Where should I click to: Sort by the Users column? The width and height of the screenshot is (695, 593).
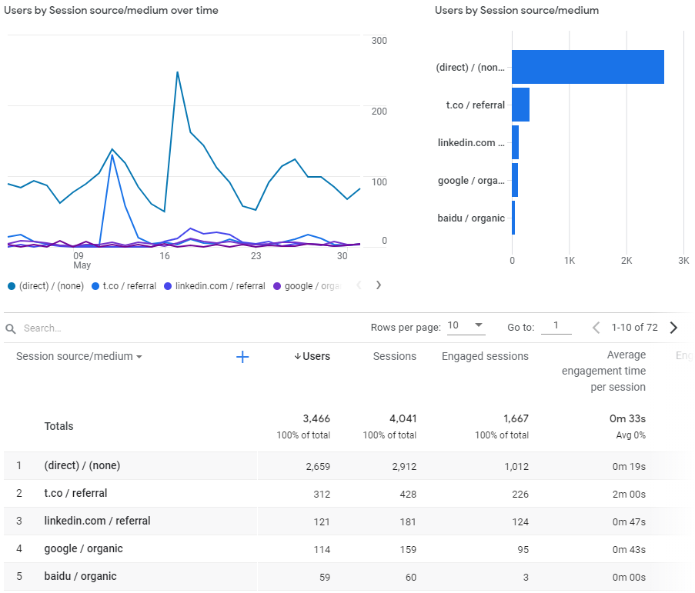[x=312, y=357]
